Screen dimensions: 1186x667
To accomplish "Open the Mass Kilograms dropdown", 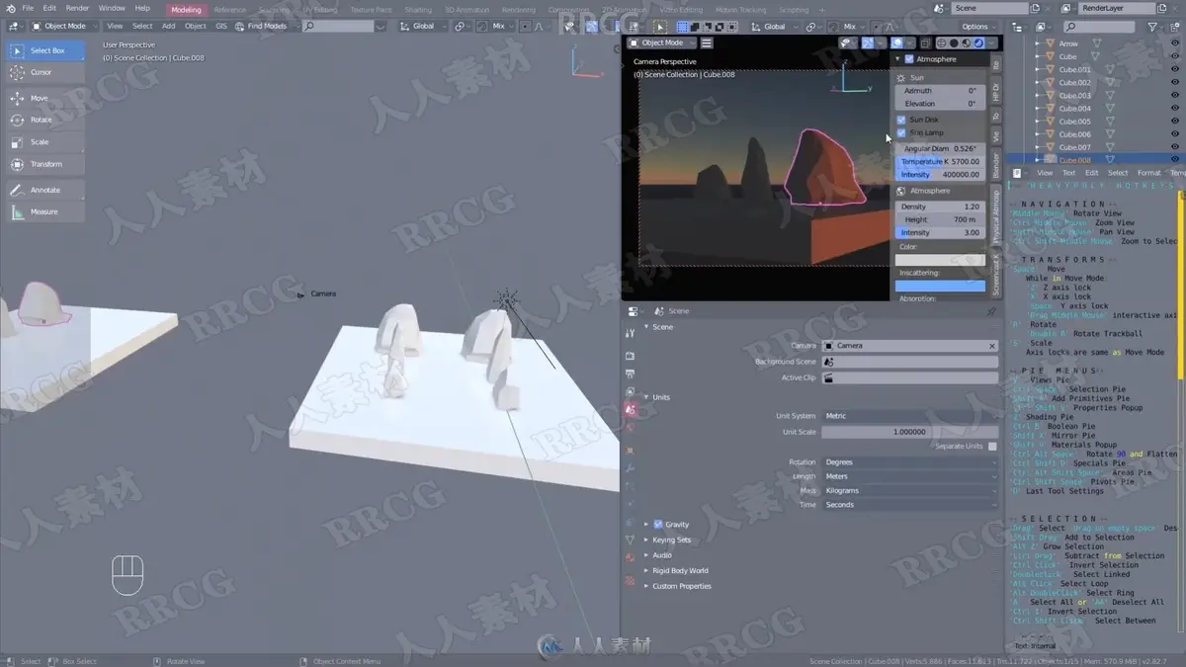I will point(909,491).
